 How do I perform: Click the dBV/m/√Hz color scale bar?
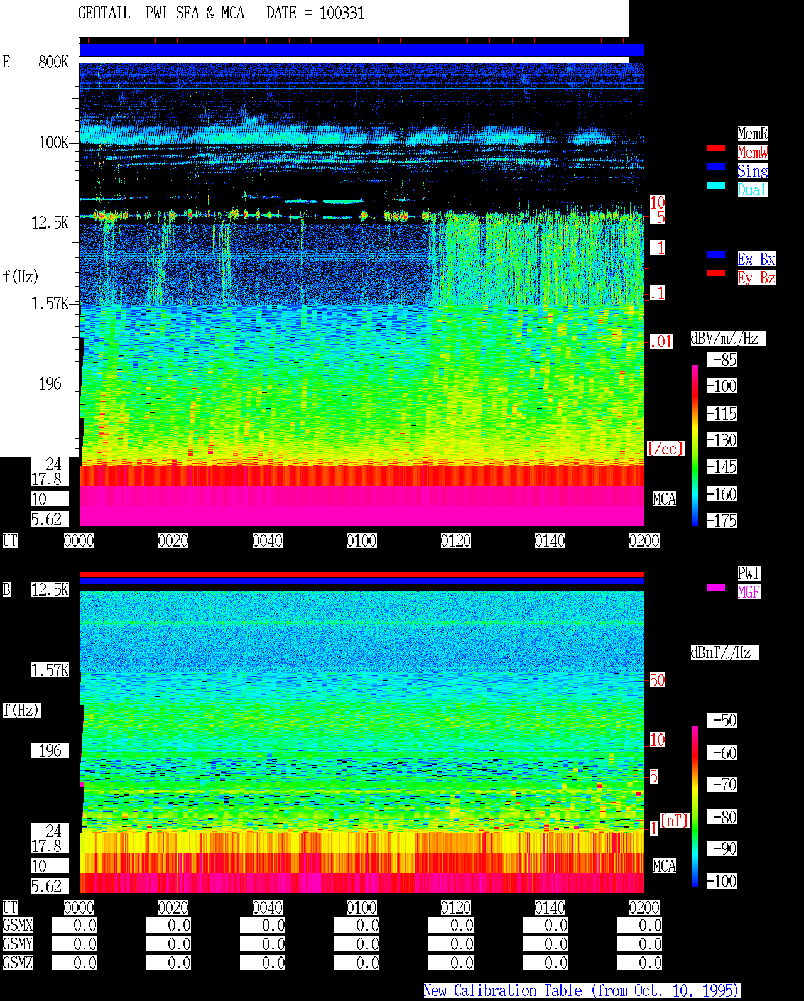(695, 445)
